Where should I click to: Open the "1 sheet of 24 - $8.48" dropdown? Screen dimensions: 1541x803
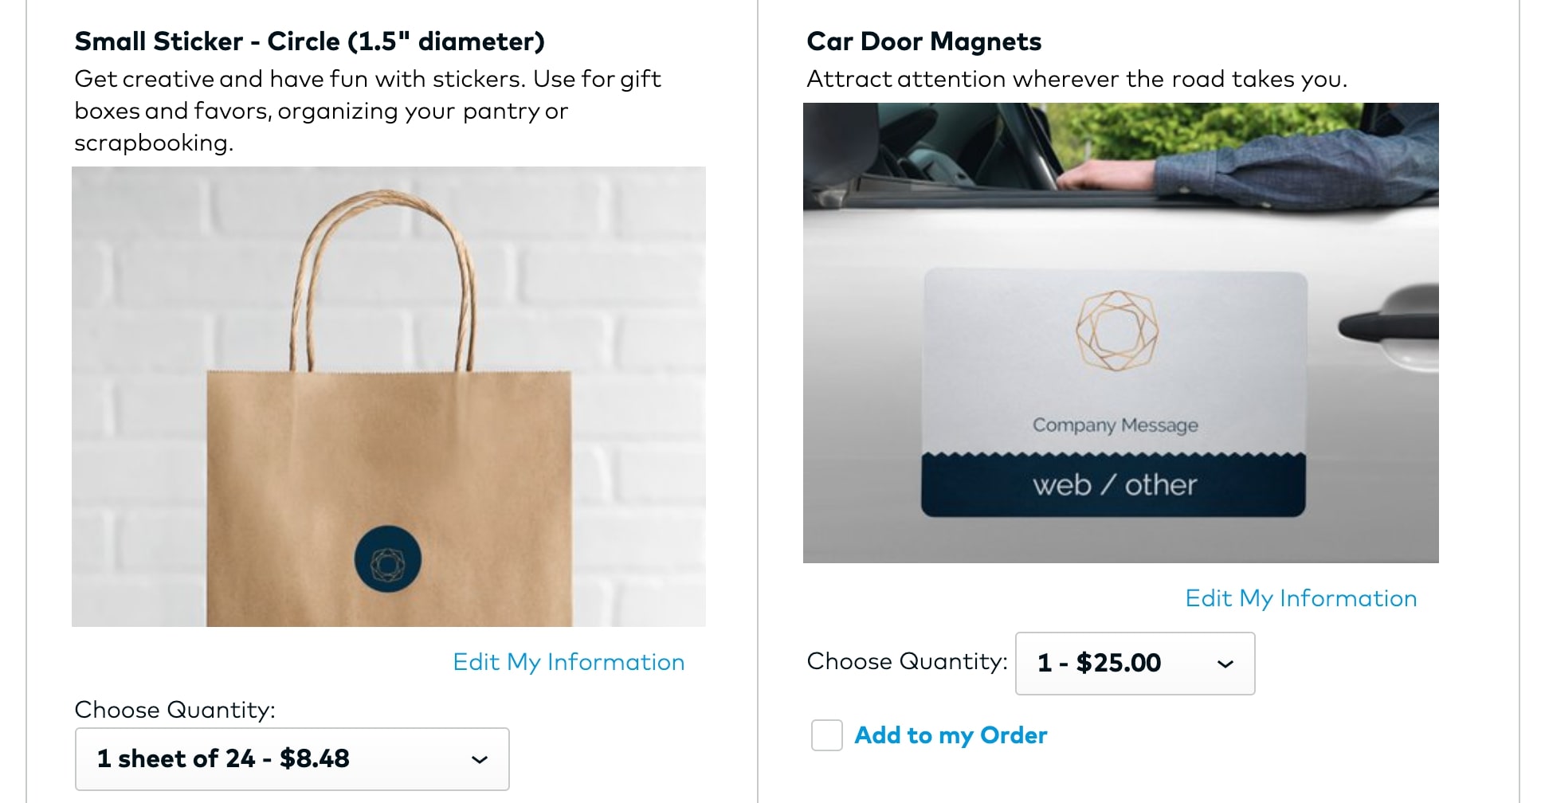tap(292, 759)
